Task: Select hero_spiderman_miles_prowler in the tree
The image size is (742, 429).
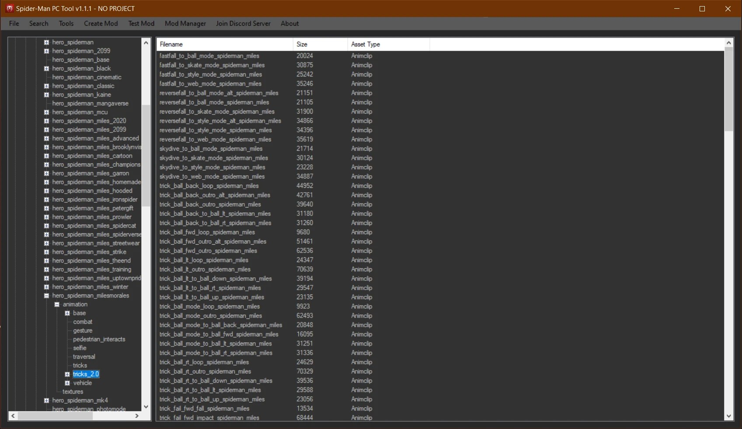Action: 92,217
